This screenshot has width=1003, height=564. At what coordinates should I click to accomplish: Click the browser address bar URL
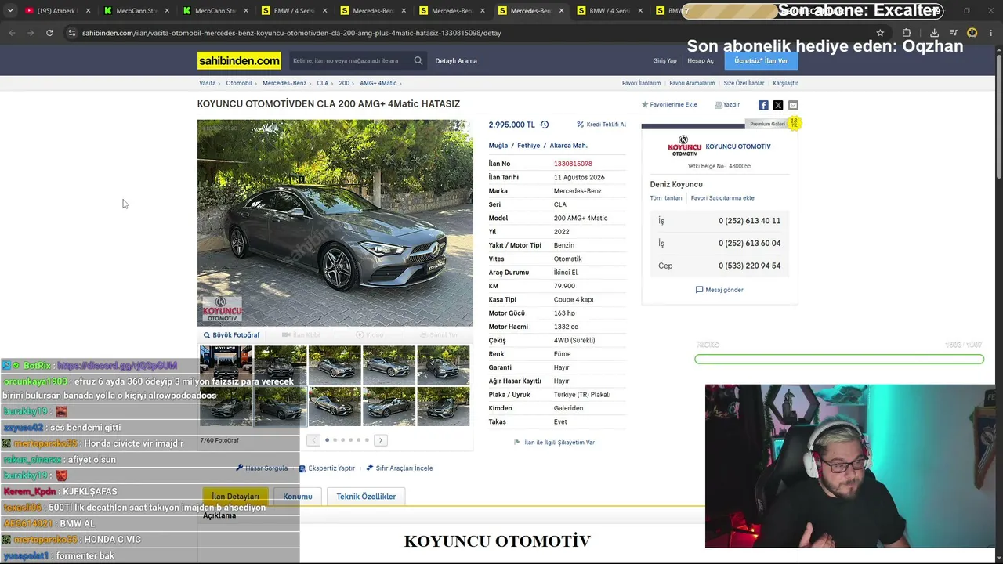(291, 33)
